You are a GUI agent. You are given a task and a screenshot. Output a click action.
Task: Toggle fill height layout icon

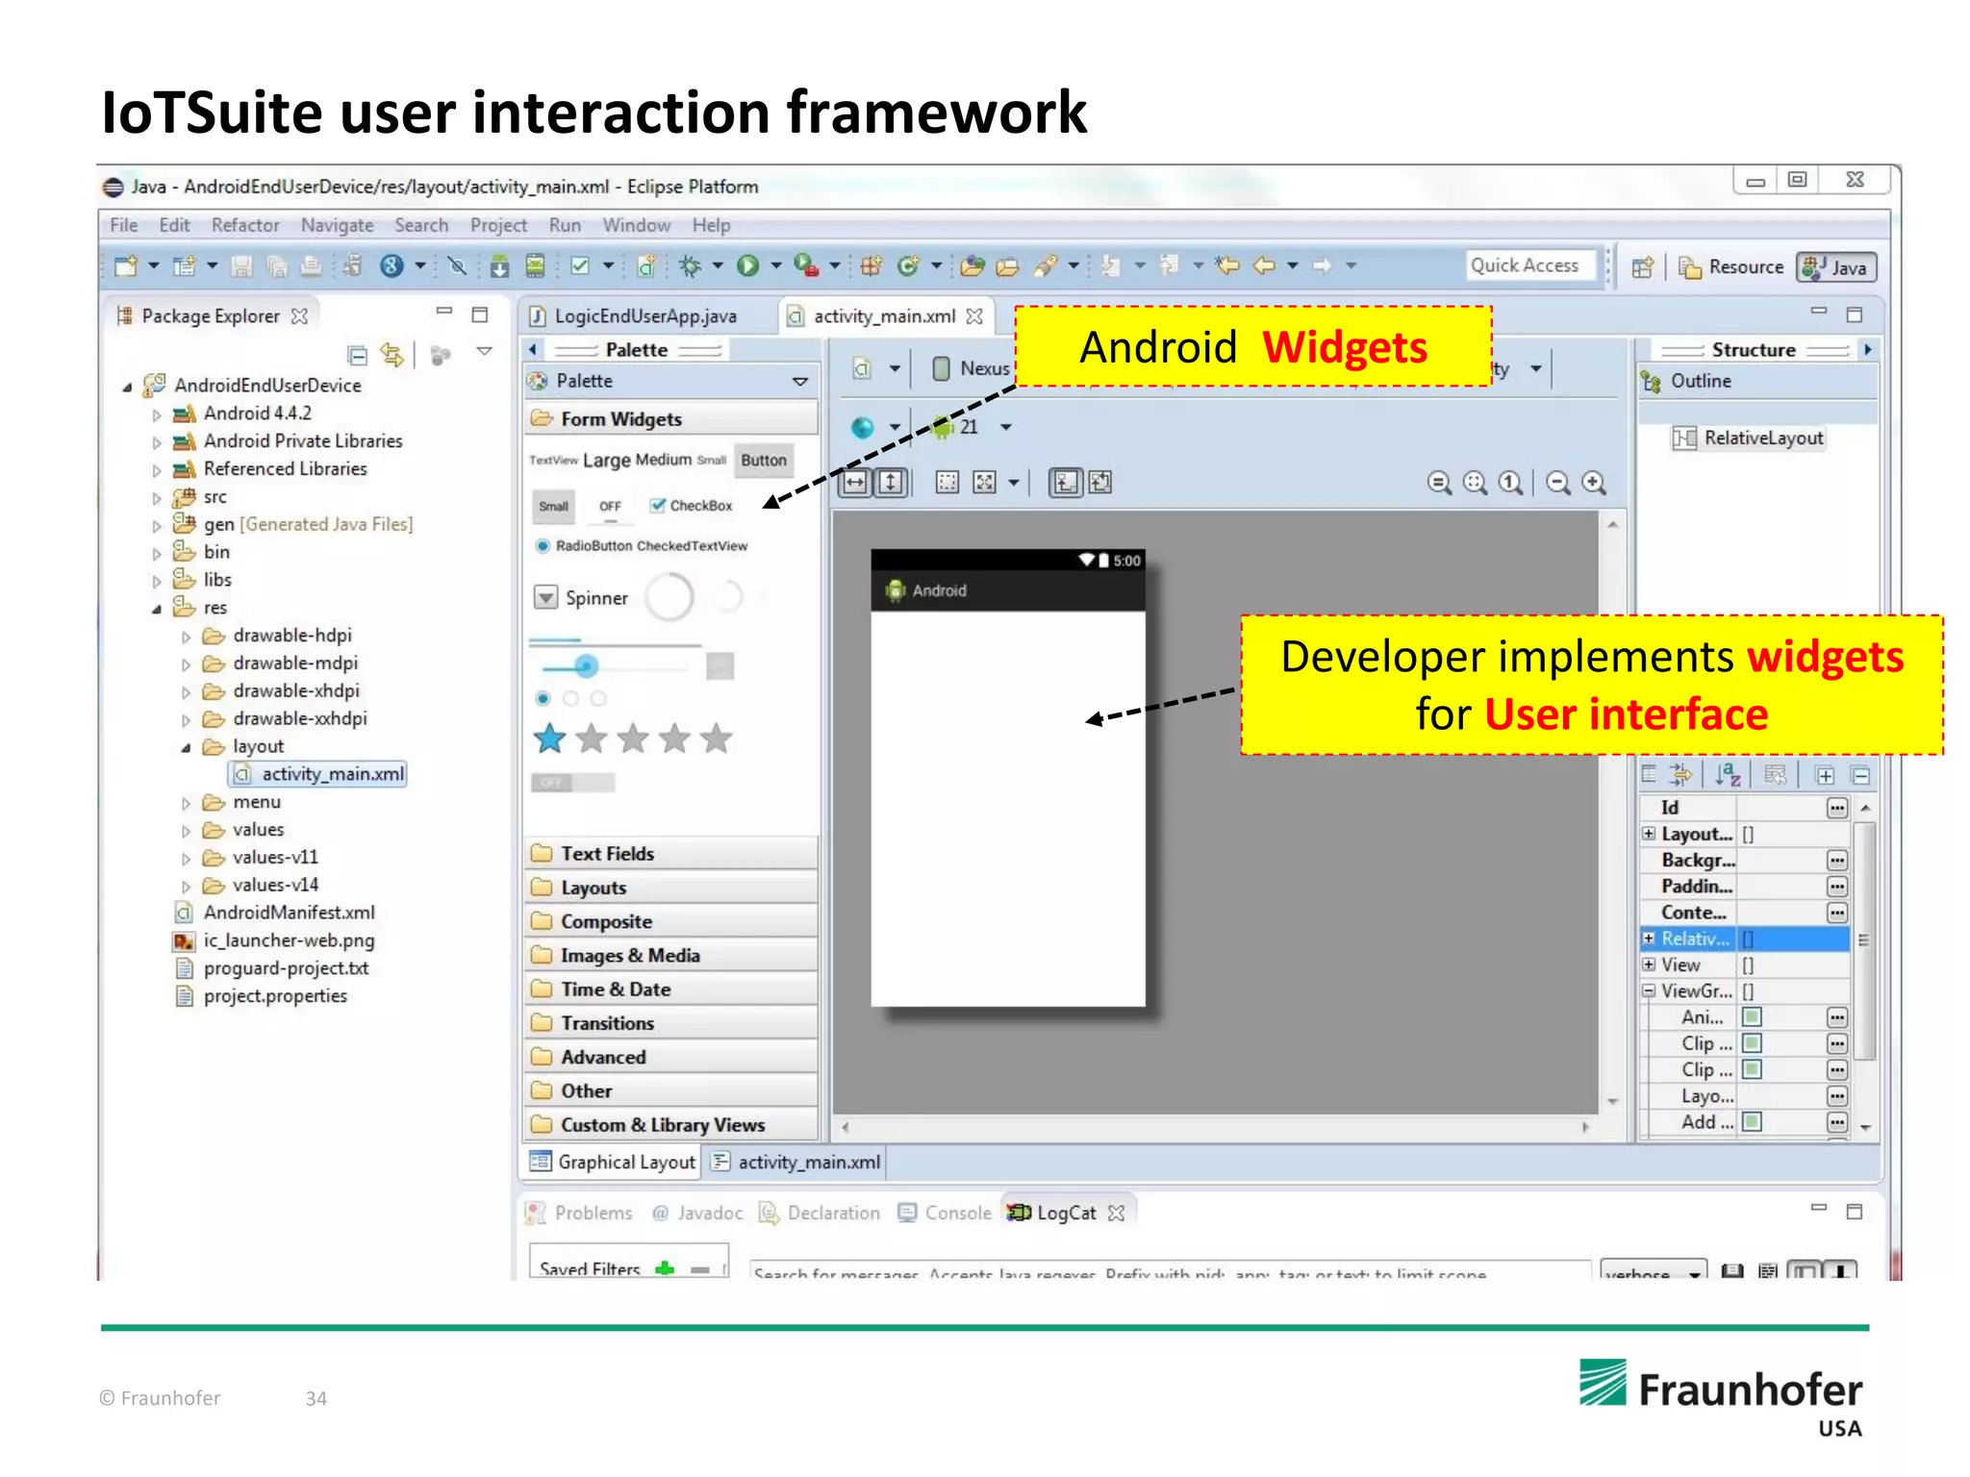(x=891, y=482)
